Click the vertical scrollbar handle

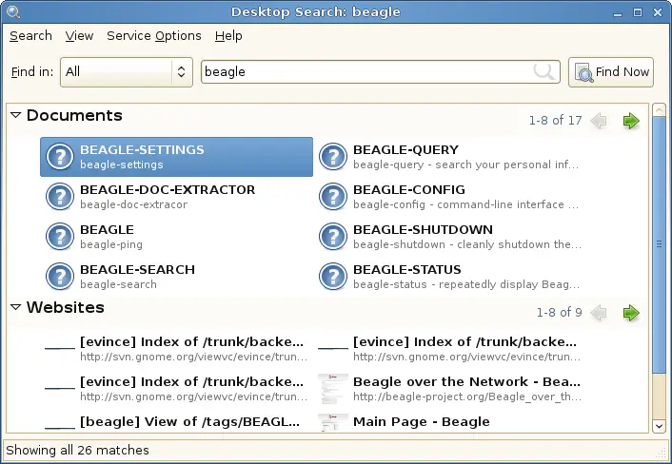pyautogui.click(x=659, y=243)
